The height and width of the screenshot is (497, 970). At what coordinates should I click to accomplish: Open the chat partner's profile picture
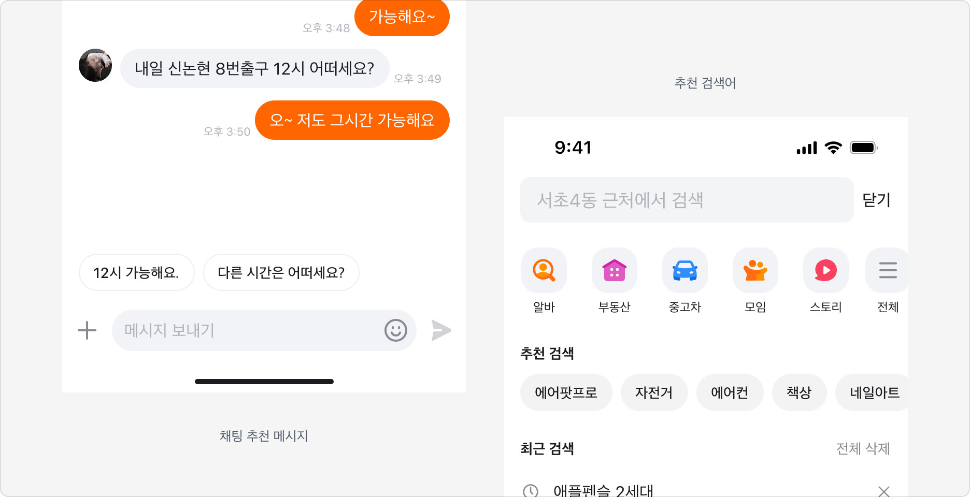click(x=95, y=66)
